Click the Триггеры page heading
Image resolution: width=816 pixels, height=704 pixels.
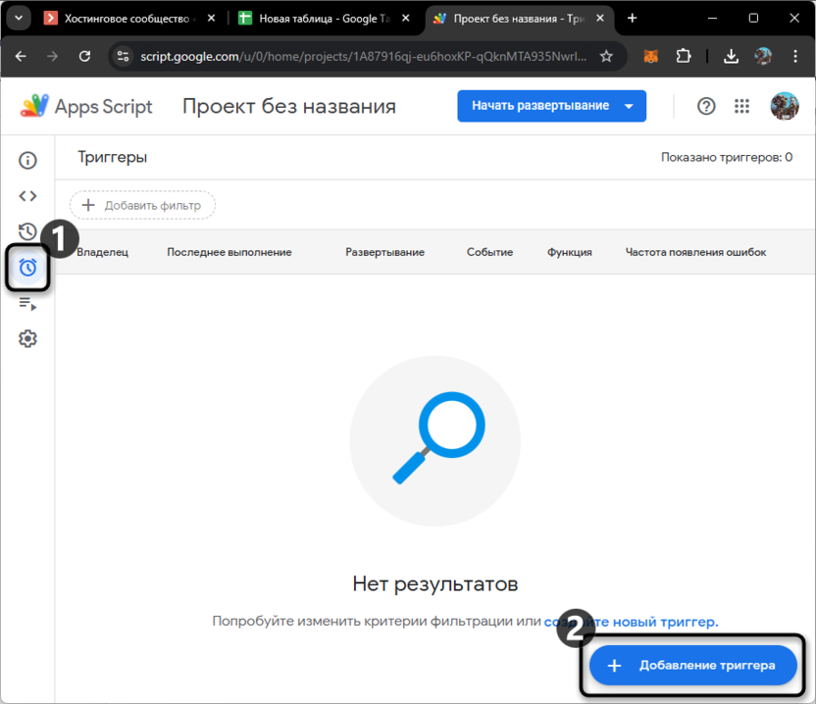point(113,157)
